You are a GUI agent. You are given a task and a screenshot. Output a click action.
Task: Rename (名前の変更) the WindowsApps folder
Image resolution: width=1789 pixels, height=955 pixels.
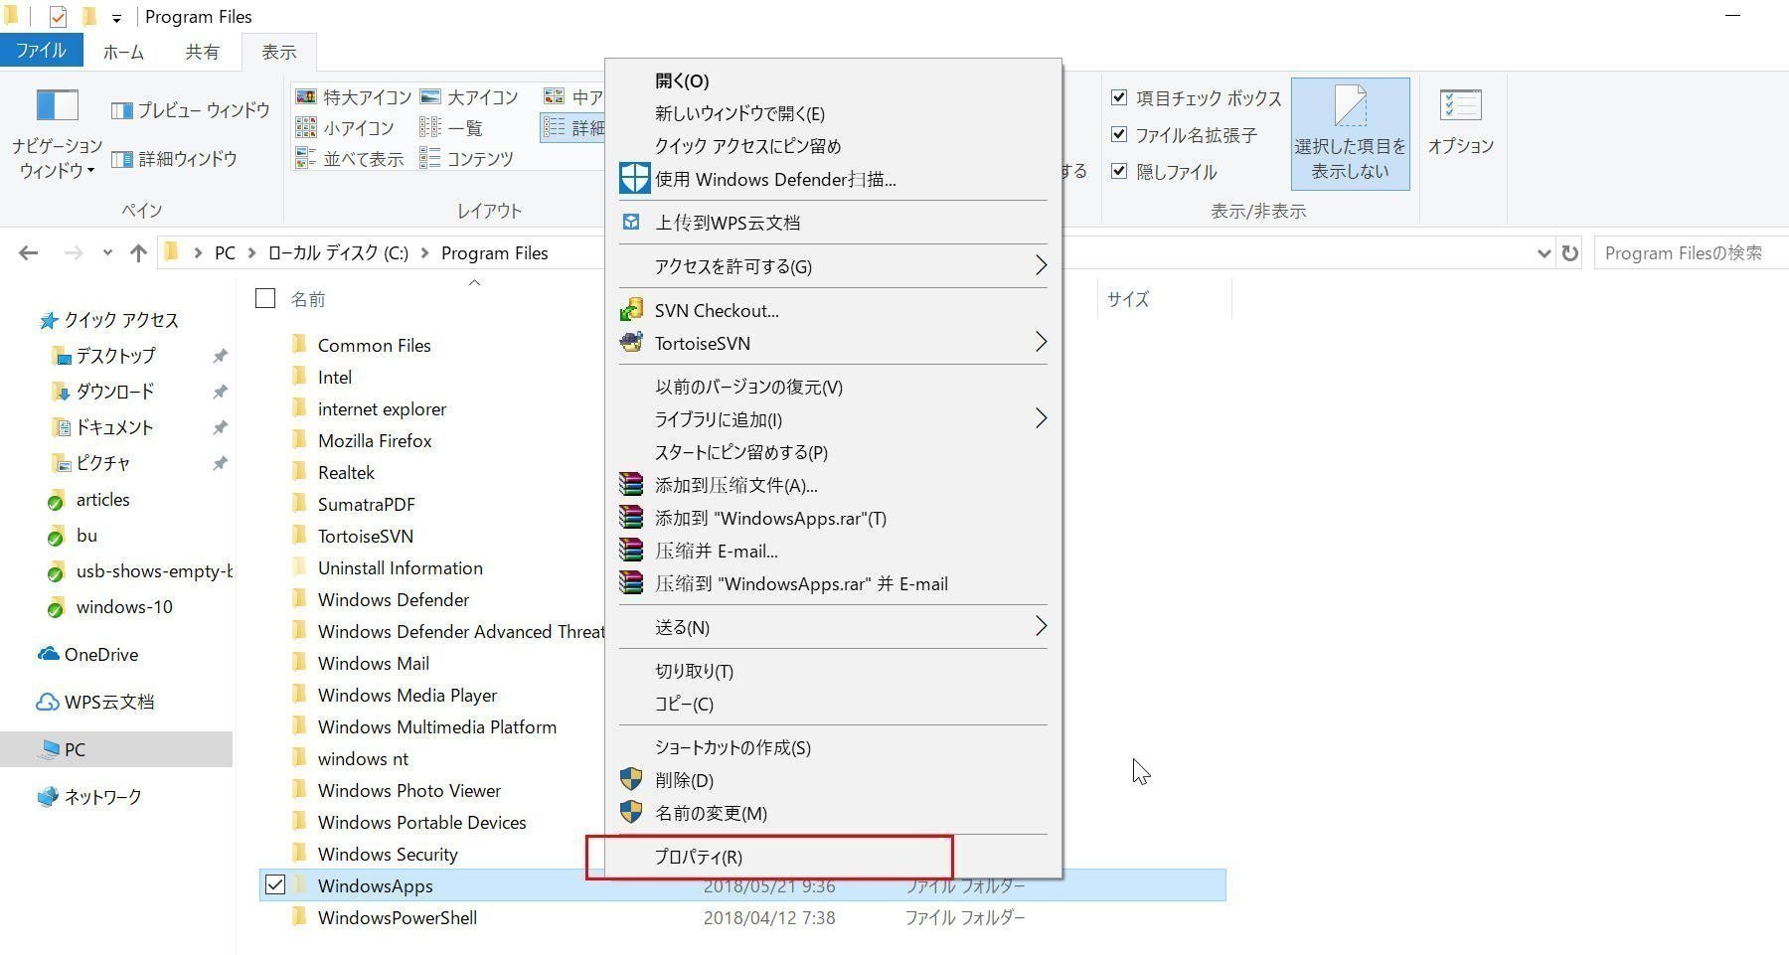pyautogui.click(x=833, y=813)
